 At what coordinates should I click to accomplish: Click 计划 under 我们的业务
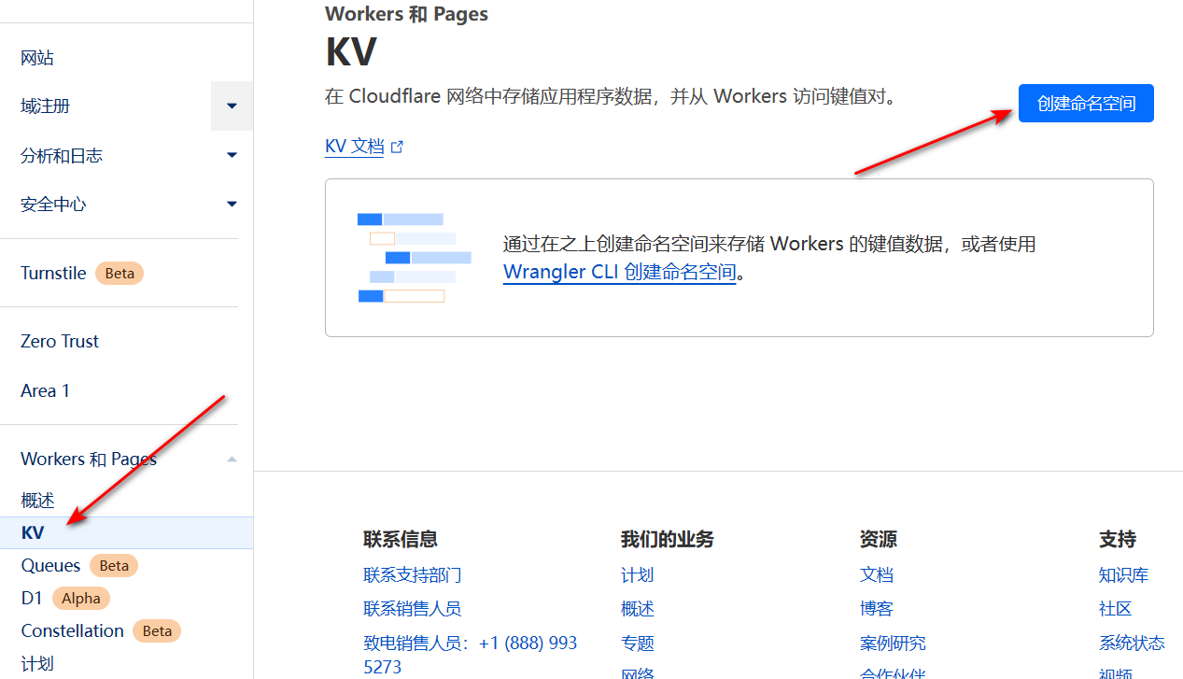coord(637,574)
